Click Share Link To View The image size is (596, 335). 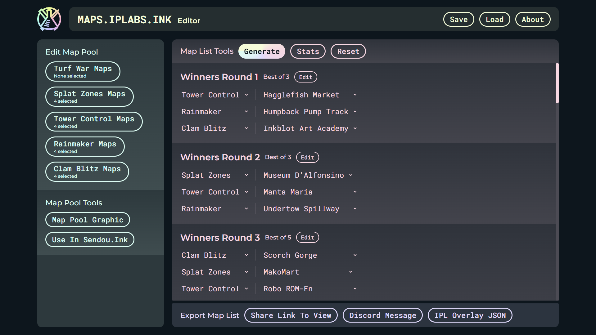[291, 315]
